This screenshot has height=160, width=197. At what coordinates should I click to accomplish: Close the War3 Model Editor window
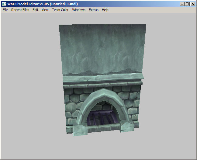pyautogui.click(x=193, y=4)
